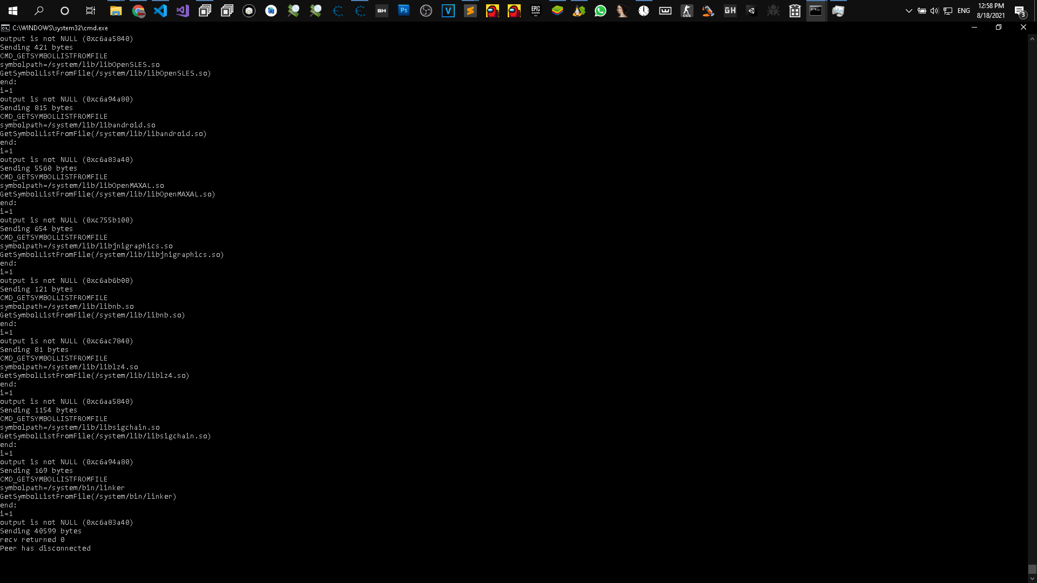Open ENG input language selector
This screenshot has width=1037, height=583.
click(964, 10)
